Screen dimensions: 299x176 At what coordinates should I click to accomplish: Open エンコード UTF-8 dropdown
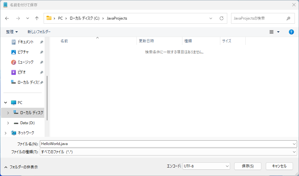click(x=206, y=166)
